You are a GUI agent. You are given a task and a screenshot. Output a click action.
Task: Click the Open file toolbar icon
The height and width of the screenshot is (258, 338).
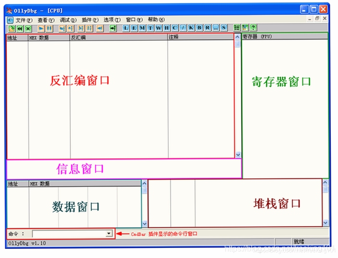tap(12, 28)
